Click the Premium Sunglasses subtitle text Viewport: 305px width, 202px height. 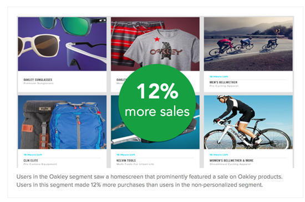[38, 83]
